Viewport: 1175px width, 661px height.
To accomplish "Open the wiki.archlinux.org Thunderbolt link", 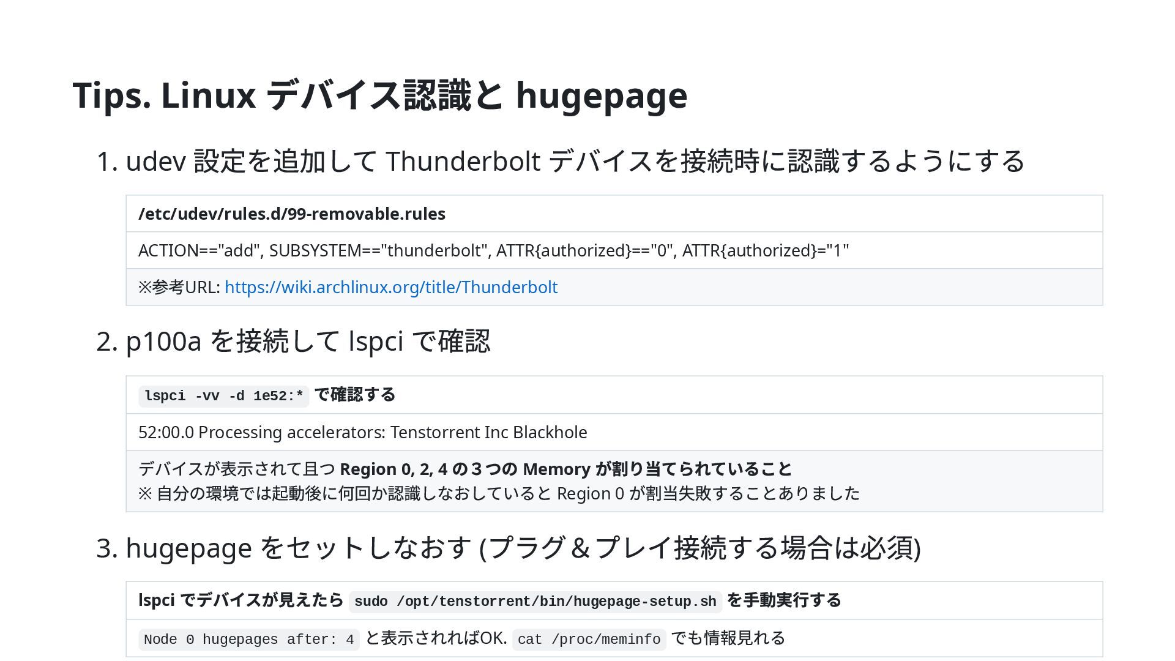I will click(x=391, y=287).
